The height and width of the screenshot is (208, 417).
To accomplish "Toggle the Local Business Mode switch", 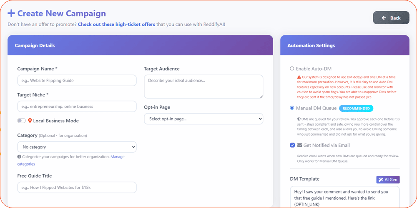I will coord(21,121).
